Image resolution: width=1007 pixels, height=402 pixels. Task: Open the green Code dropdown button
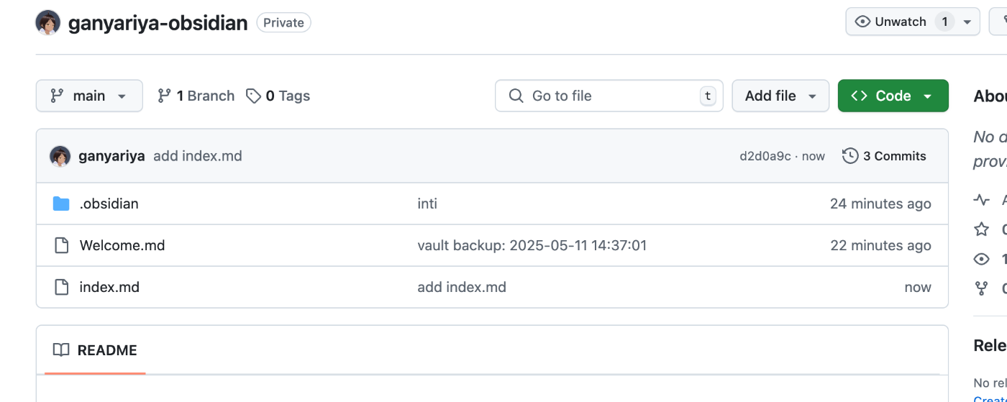[x=893, y=96]
